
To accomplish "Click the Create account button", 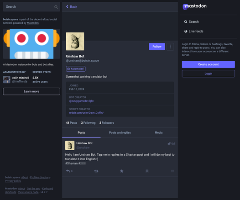I will tap(209, 64).
